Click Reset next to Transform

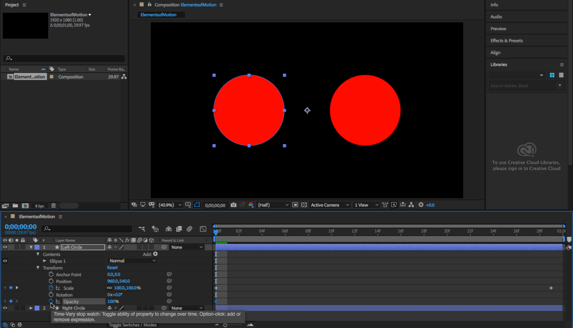(112, 268)
